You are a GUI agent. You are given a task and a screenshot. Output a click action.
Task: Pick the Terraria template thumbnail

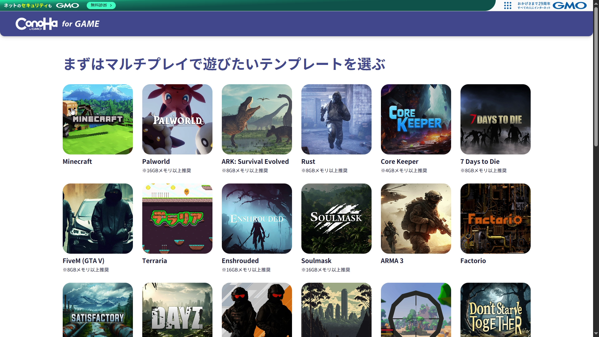point(177,218)
